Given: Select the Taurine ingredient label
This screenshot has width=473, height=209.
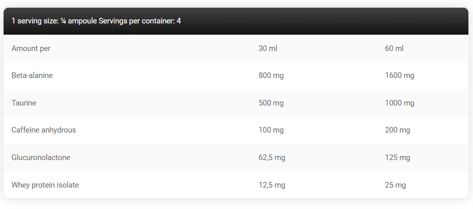Looking at the screenshot, I should pyautogui.click(x=24, y=103).
